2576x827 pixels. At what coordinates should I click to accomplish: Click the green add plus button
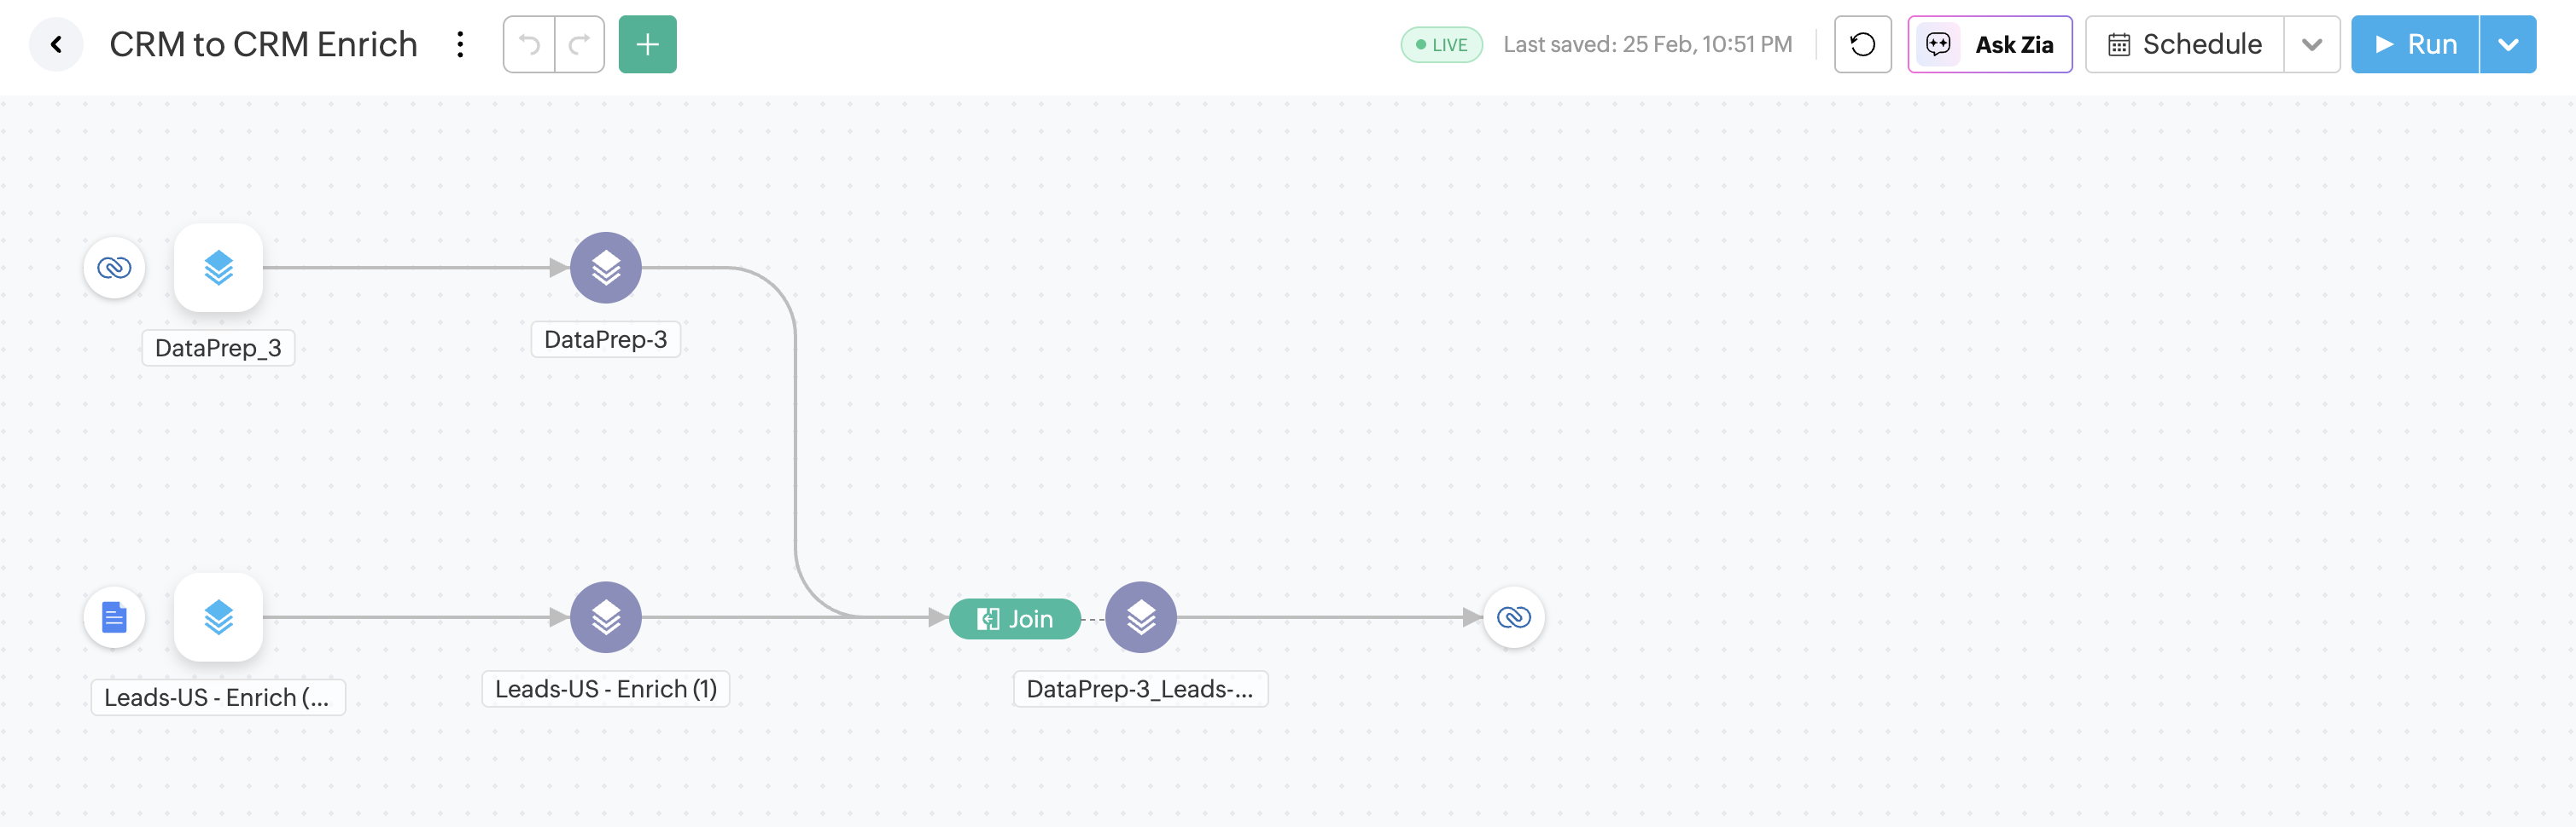coord(647,45)
